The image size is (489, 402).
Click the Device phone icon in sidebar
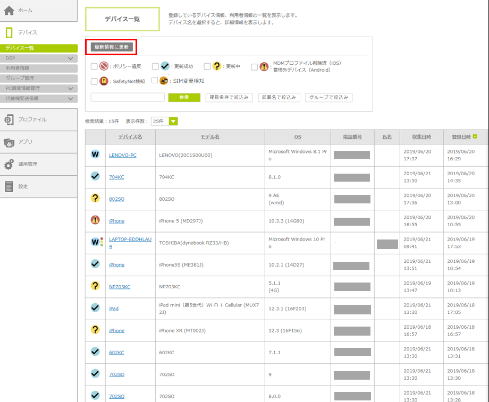9,33
